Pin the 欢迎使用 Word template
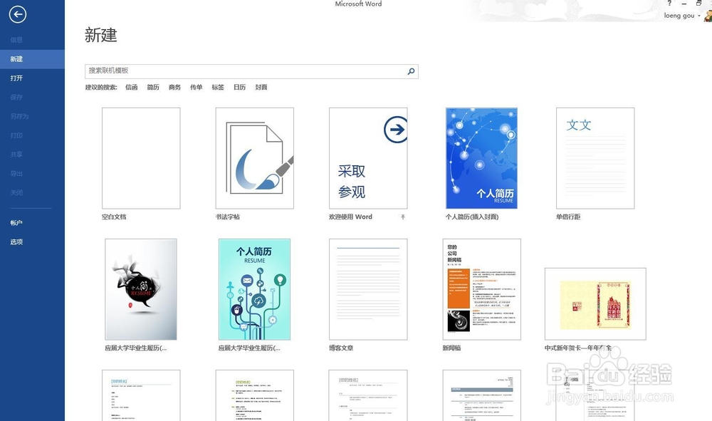Image resolution: width=712 pixels, height=421 pixels. coord(403,217)
